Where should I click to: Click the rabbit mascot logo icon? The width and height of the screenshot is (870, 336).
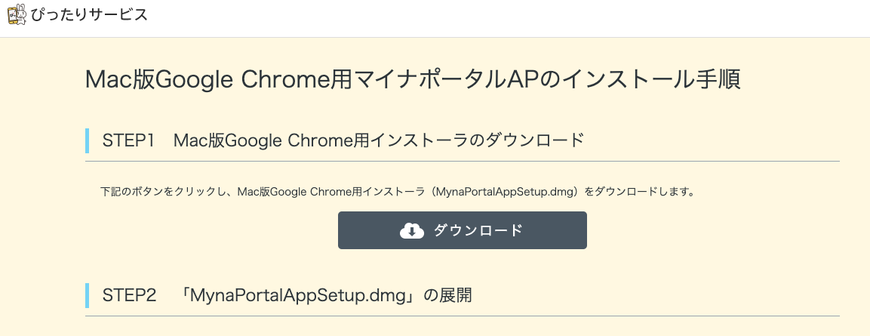pyautogui.click(x=17, y=14)
